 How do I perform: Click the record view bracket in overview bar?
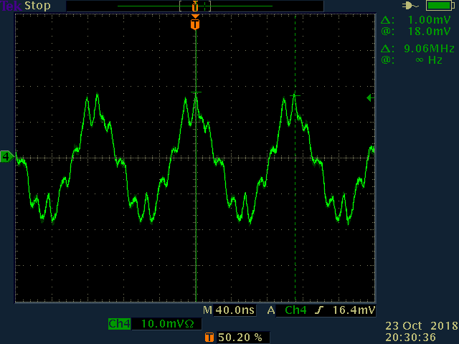[x=195, y=6]
